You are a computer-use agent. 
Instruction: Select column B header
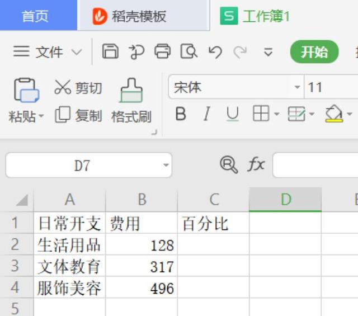tap(142, 200)
